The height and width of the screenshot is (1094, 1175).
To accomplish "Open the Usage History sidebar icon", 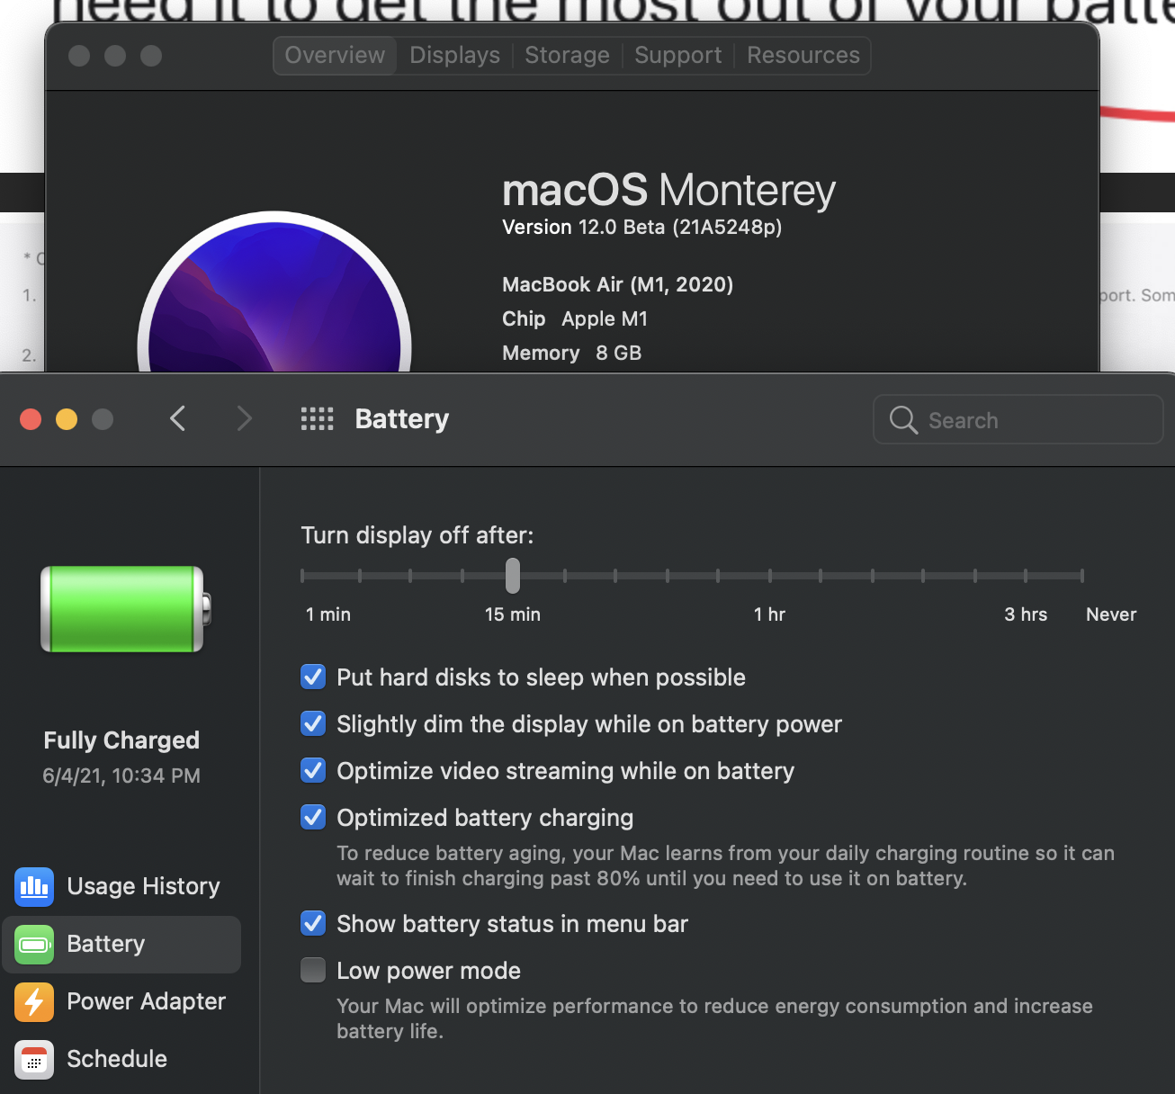I will click(x=34, y=886).
